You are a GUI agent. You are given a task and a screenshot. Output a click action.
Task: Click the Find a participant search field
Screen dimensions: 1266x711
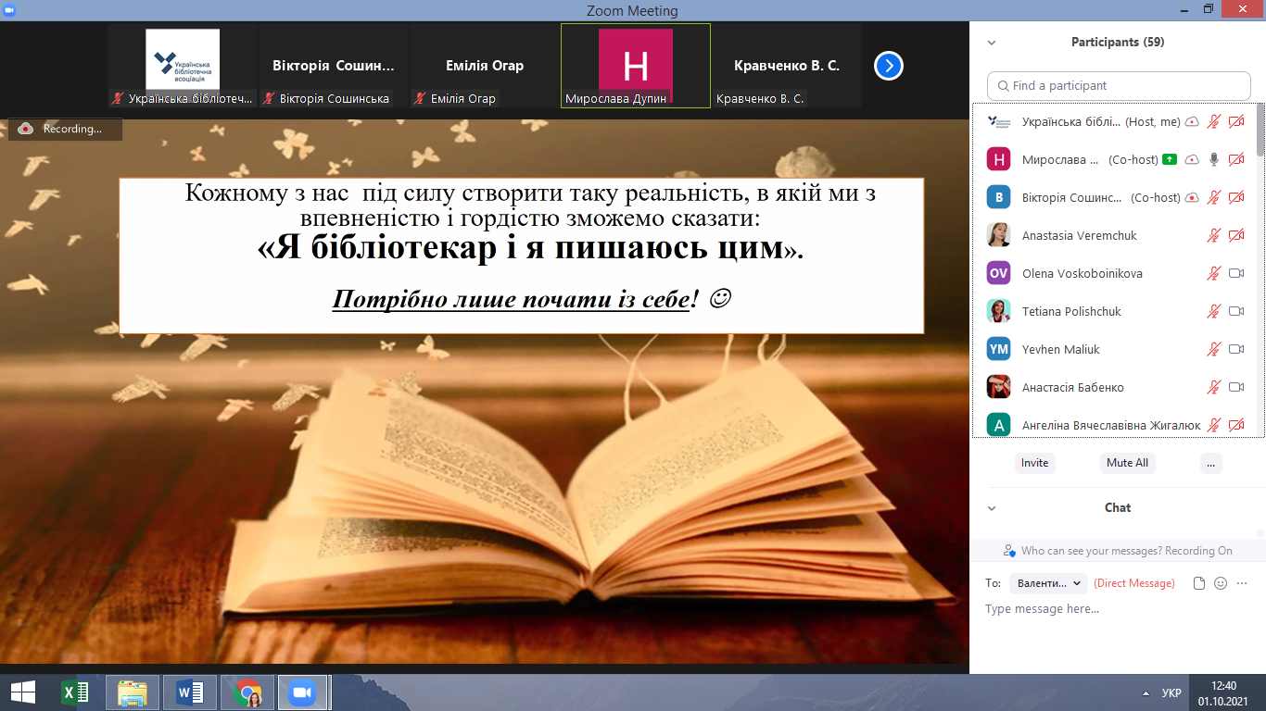[x=1119, y=85]
